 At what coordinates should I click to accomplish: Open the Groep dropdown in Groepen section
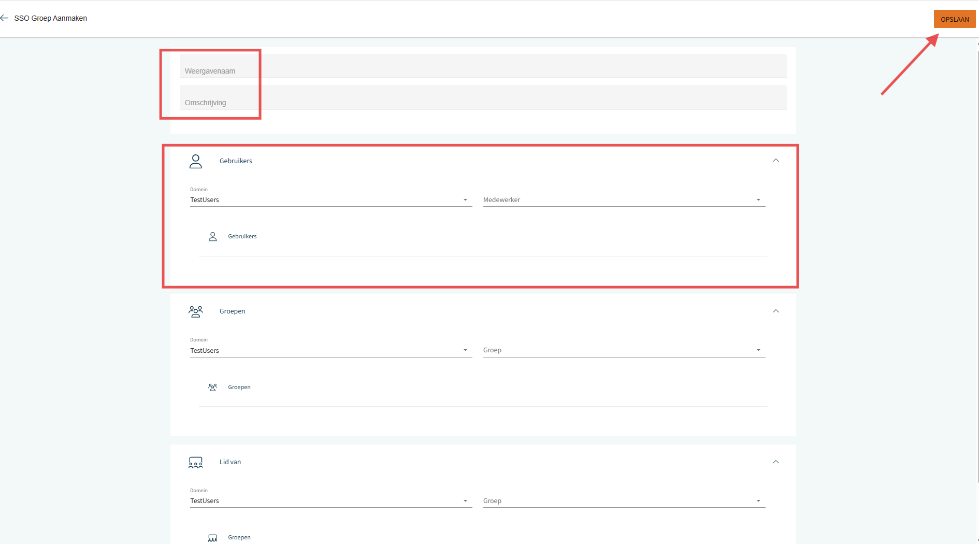point(624,351)
